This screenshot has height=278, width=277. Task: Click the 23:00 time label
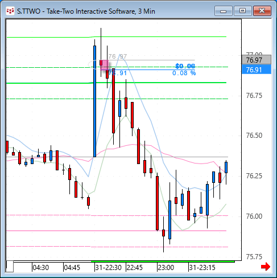point(166,268)
